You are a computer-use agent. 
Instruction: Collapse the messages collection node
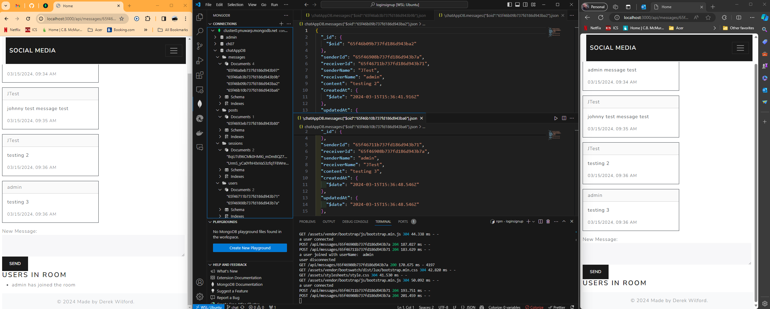click(218, 57)
